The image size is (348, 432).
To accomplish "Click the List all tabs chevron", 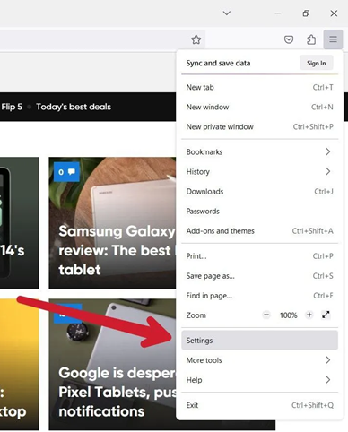I will [227, 13].
